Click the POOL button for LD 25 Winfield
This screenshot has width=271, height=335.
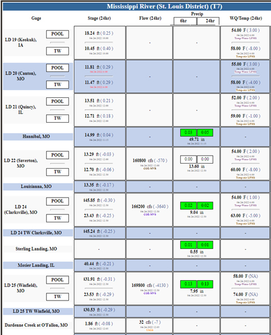point(58,280)
